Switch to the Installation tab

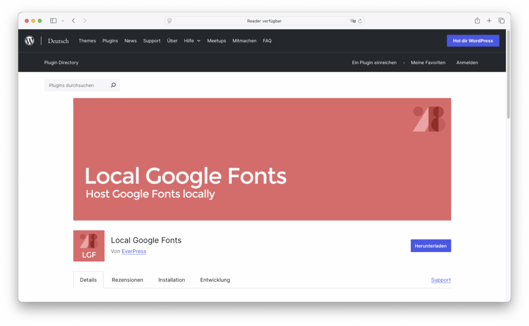172,280
